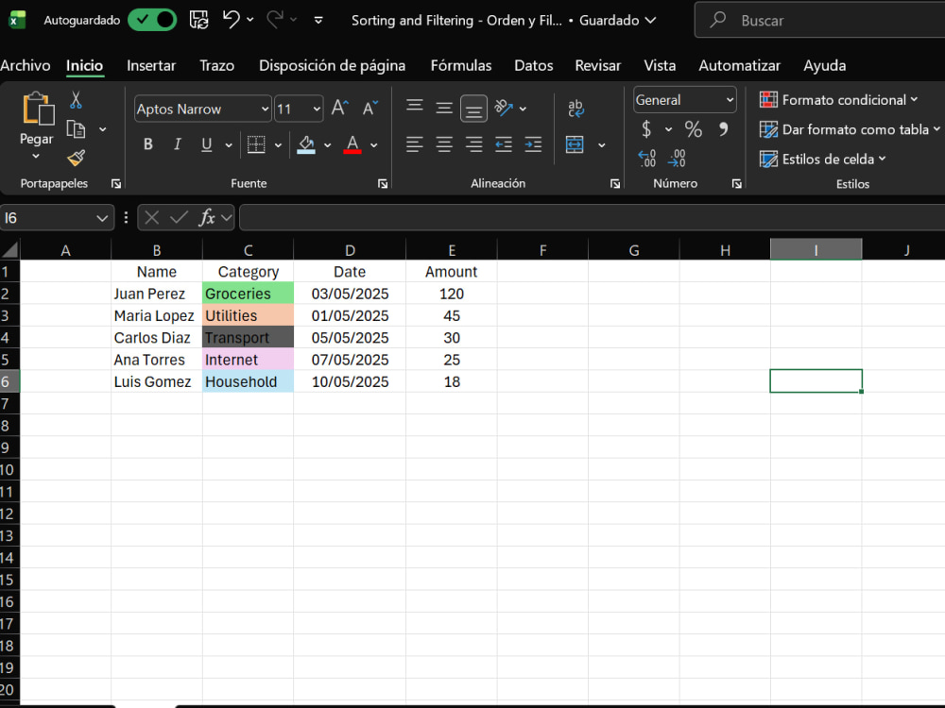Switch to the Revisar tab
The width and height of the screenshot is (945, 708).
click(x=598, y=66)
